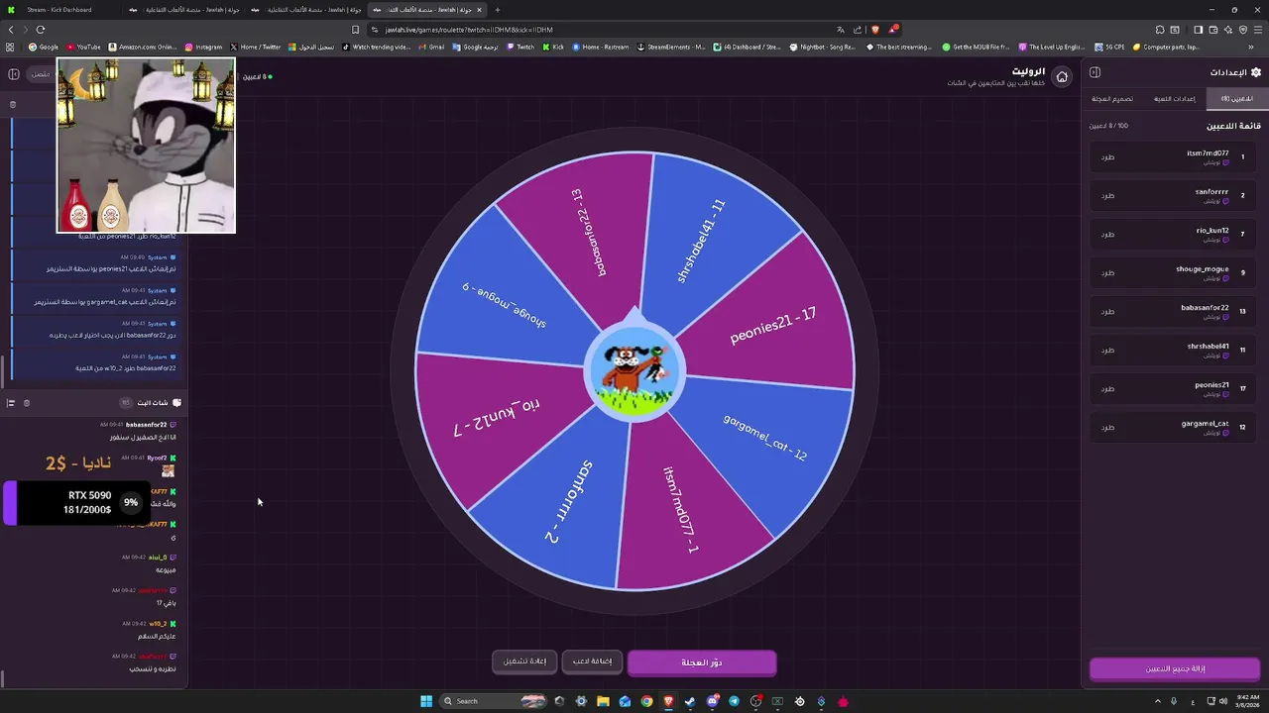The image size is (1269, 713).
Task: Open Chrome from the taskbar
Action: click(646, 701)
